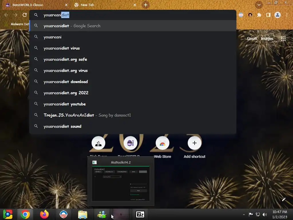Switch to the BonziWORLD Classic tab

(x=37, y=5)
